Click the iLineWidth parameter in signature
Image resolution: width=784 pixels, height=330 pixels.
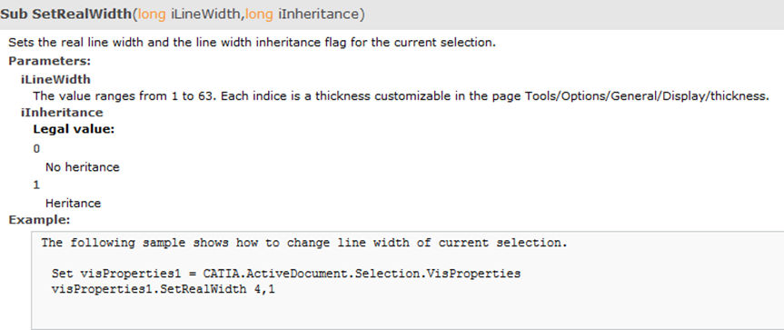(x=205, y=15)
